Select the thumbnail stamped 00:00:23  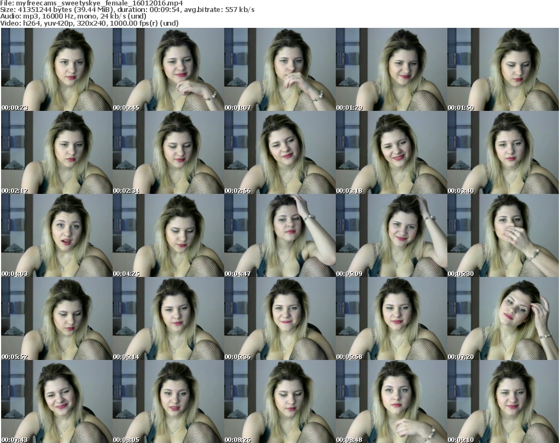(57, 69)
